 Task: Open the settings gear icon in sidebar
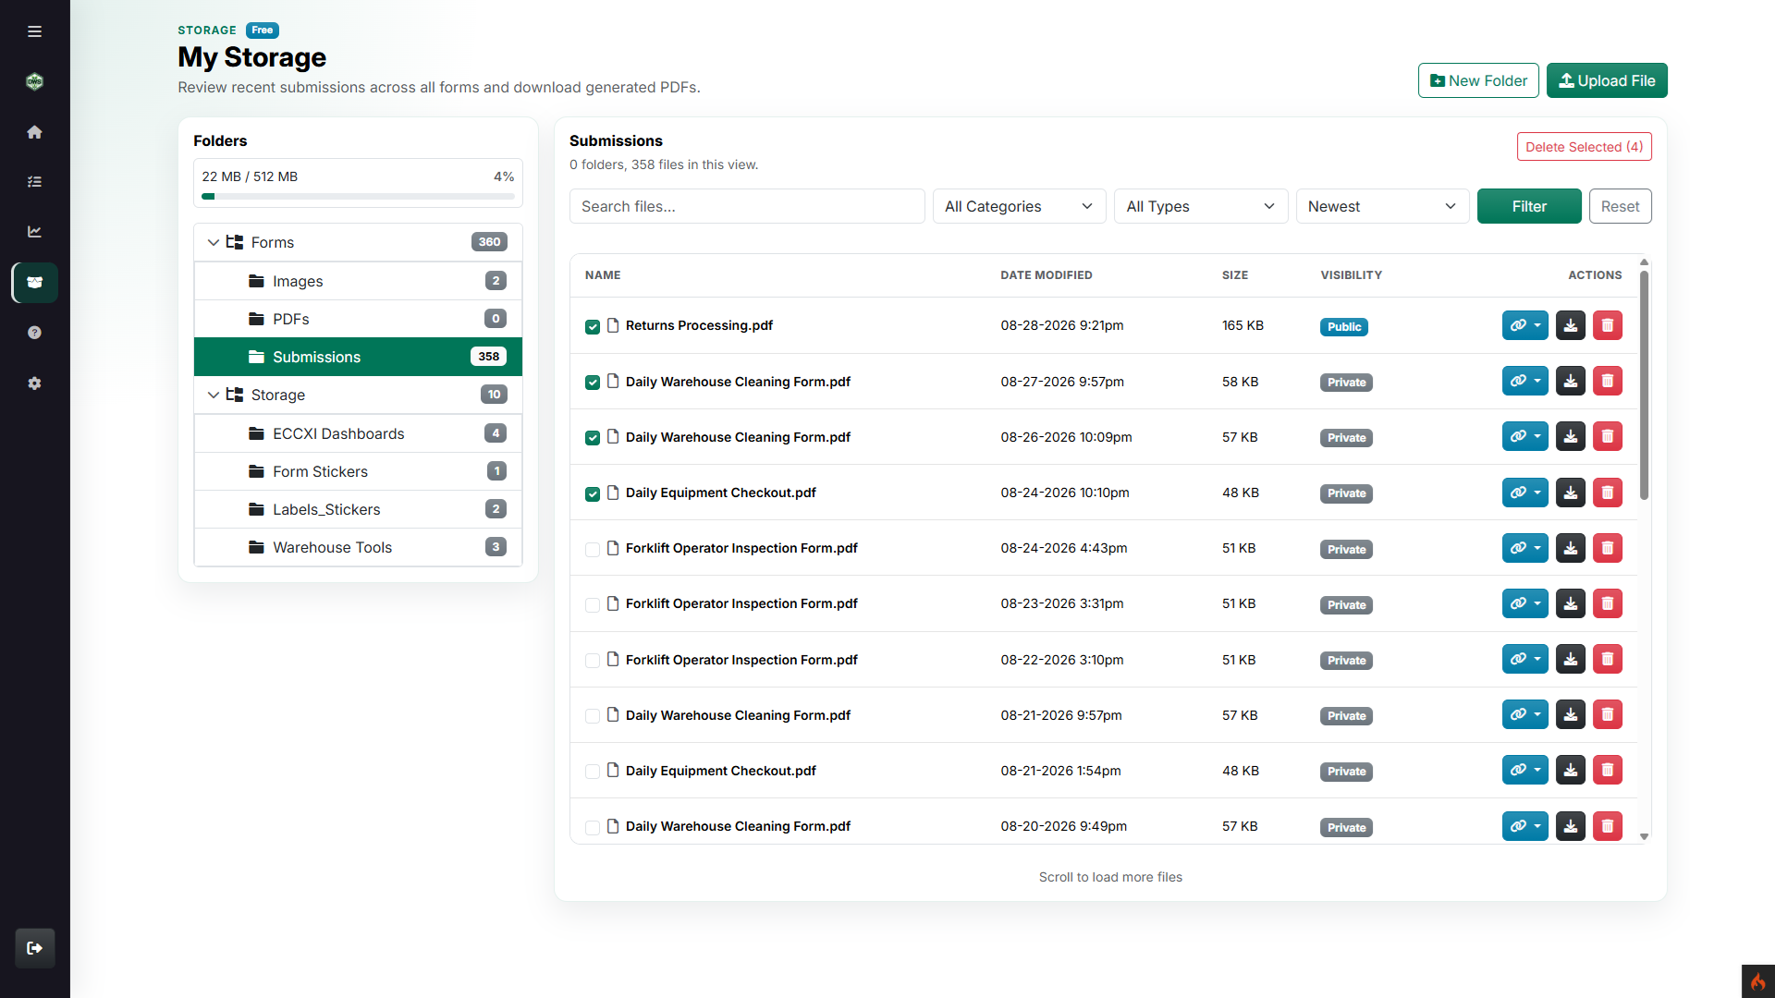coord(34,383)
